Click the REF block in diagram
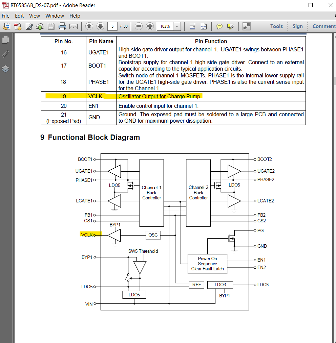This screenshot has width=336, height=343. pyautogui.click(x=196, y=285)
